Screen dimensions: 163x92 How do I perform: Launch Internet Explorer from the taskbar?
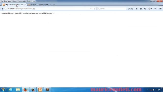click(x=11, y=90)
